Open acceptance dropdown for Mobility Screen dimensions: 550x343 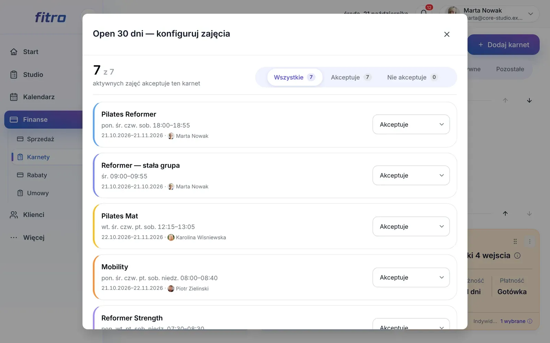411,277
